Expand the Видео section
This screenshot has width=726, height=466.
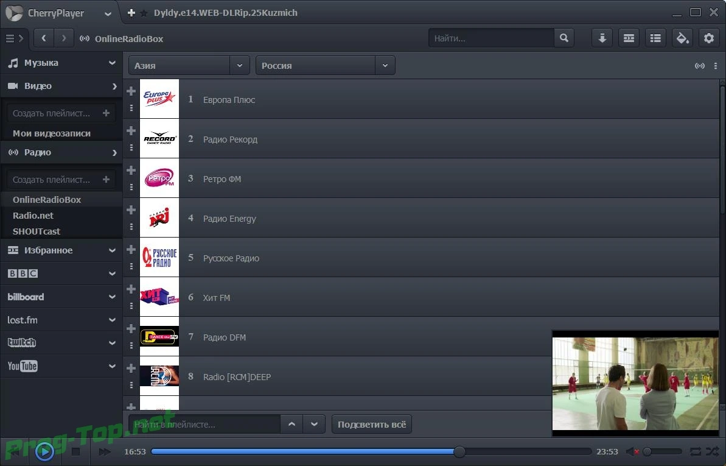coord(61,86)
